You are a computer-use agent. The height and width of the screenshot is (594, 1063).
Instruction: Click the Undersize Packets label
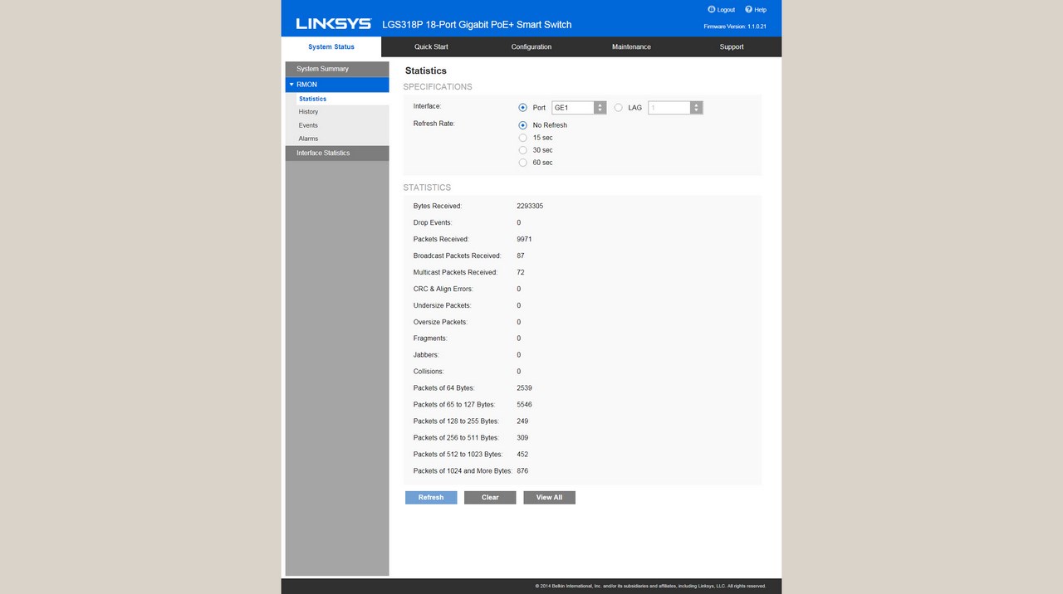[443, 305]
